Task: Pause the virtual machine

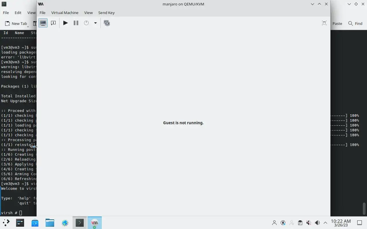Action: [x=76, y=23]
